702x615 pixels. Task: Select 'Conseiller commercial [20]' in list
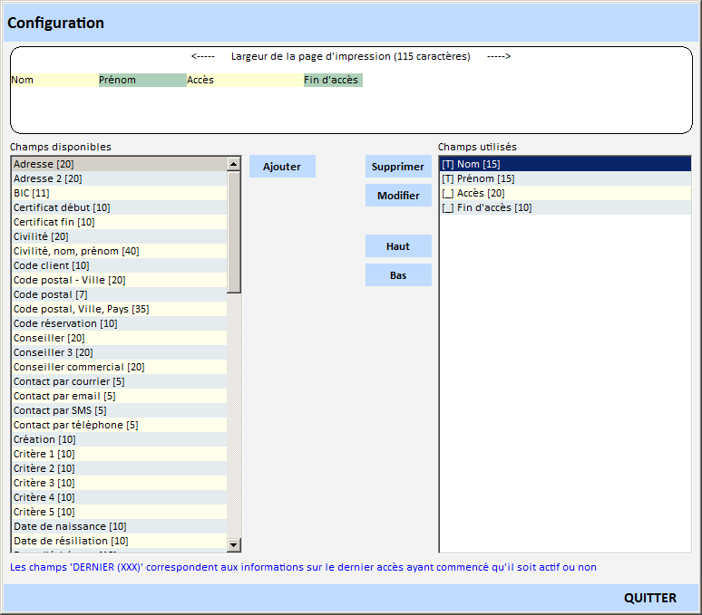click(x=118, y=367)
